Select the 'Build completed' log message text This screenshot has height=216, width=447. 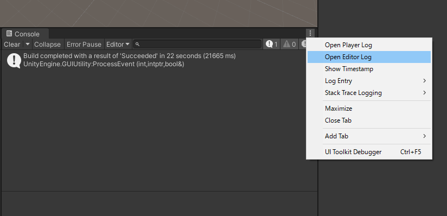(130, 56)
